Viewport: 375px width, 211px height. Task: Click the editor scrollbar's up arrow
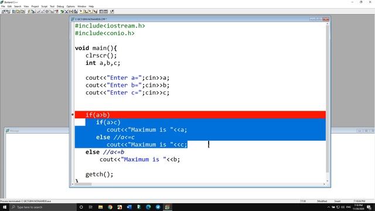(328, 24)
